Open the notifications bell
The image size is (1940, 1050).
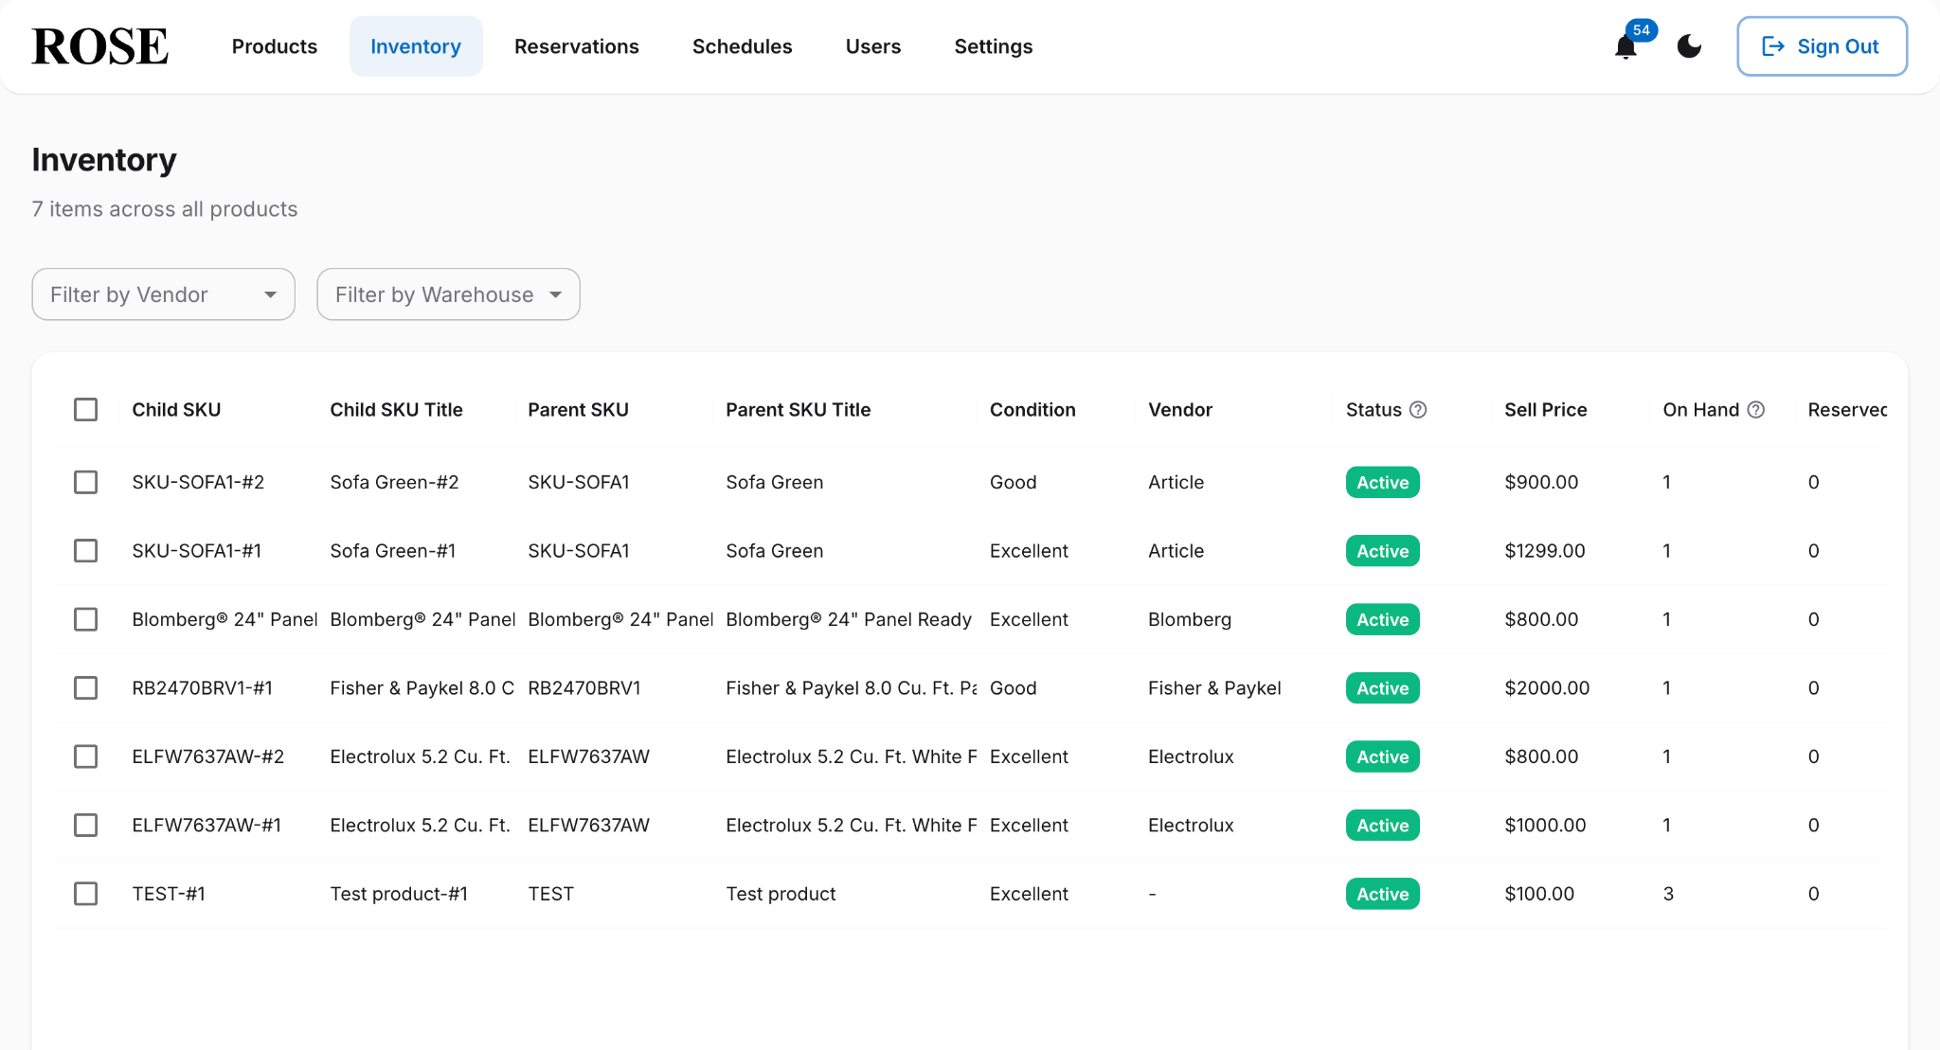[1625, 47]
